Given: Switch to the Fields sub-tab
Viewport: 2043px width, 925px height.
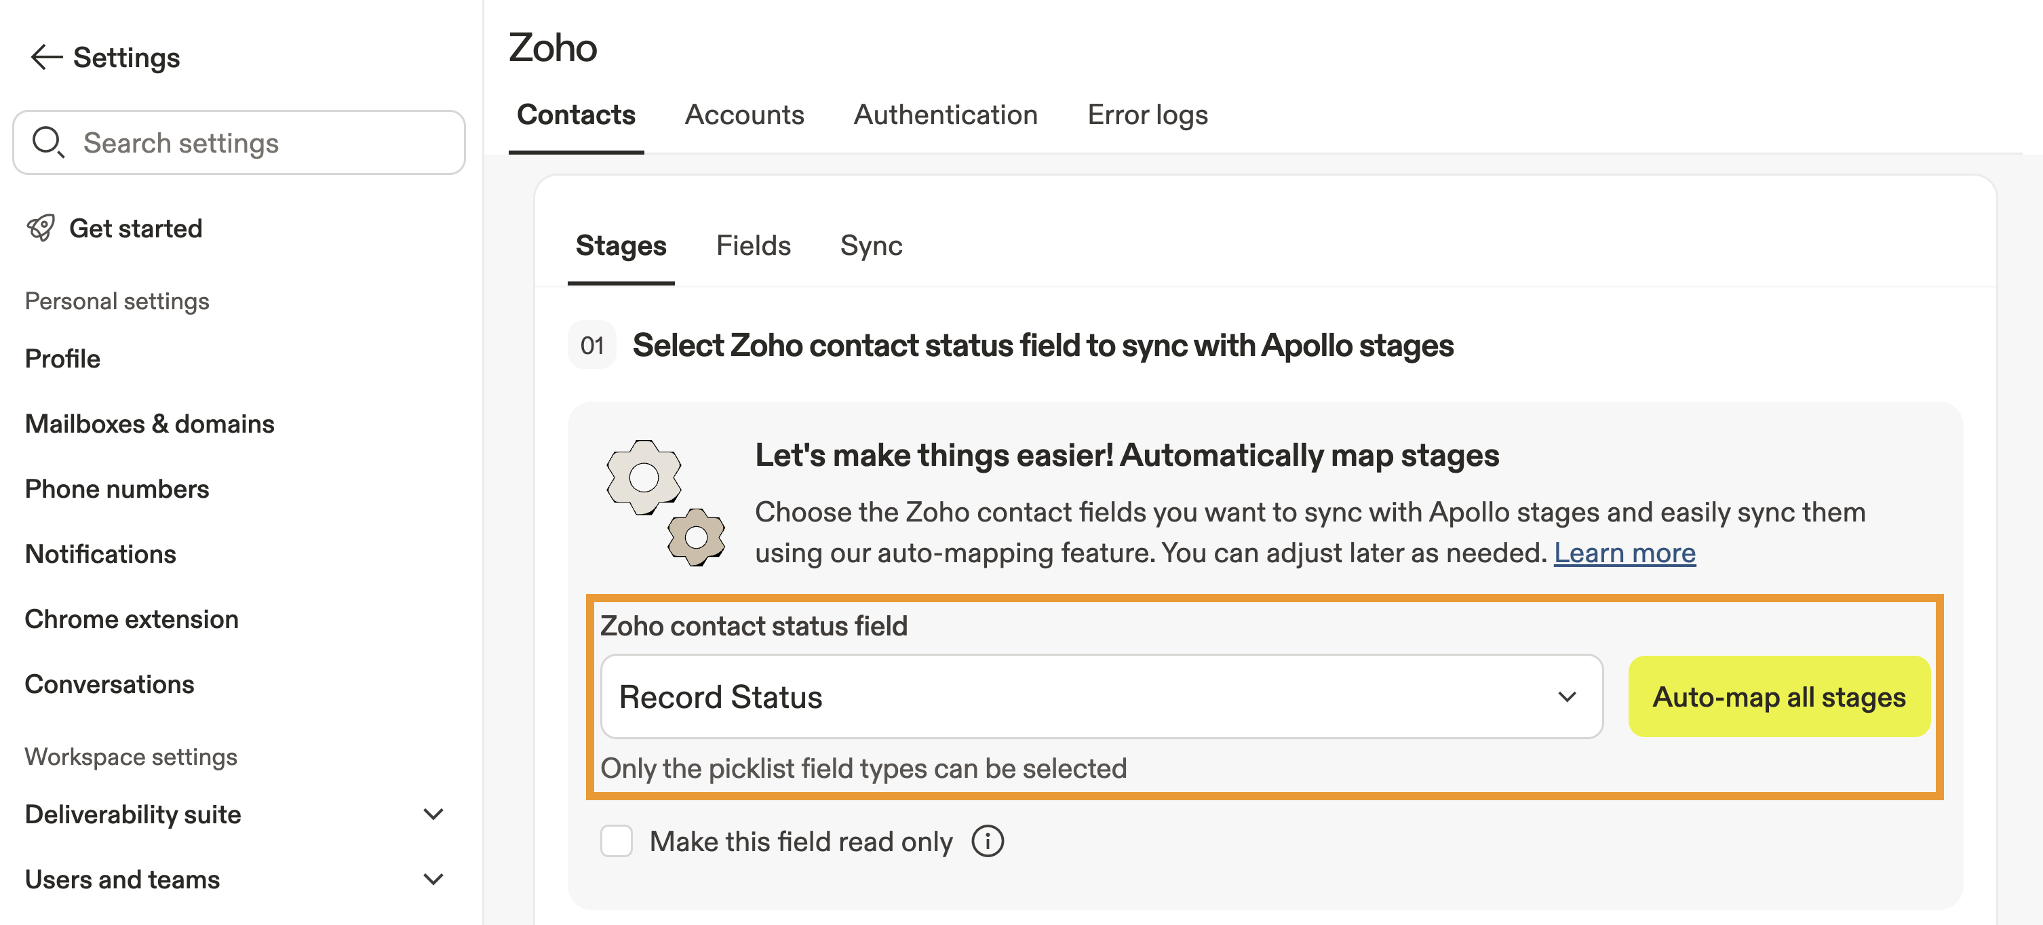Looking at the screenshot, I should click(753, 245).
